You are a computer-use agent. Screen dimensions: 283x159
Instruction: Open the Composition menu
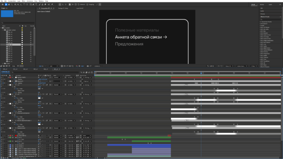[x=12, y=1]
